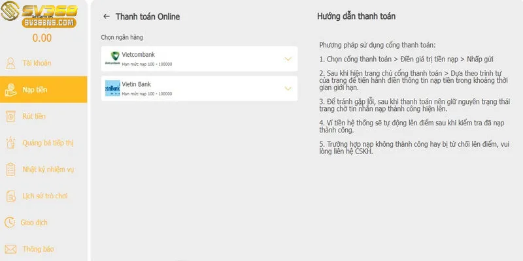Click the Vietcombank logo
Image resolution: width=523 pixels, height=261 pixels.
point(112,59)
